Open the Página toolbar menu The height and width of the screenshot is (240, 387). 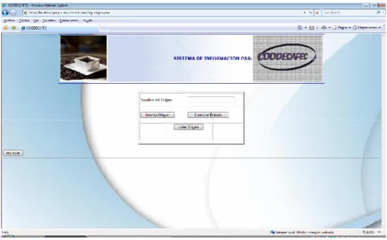point(342,28)
